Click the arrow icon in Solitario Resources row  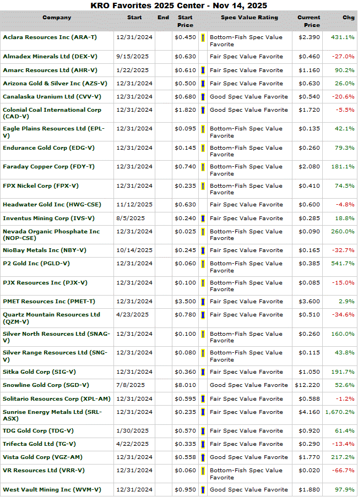[203, 399]
